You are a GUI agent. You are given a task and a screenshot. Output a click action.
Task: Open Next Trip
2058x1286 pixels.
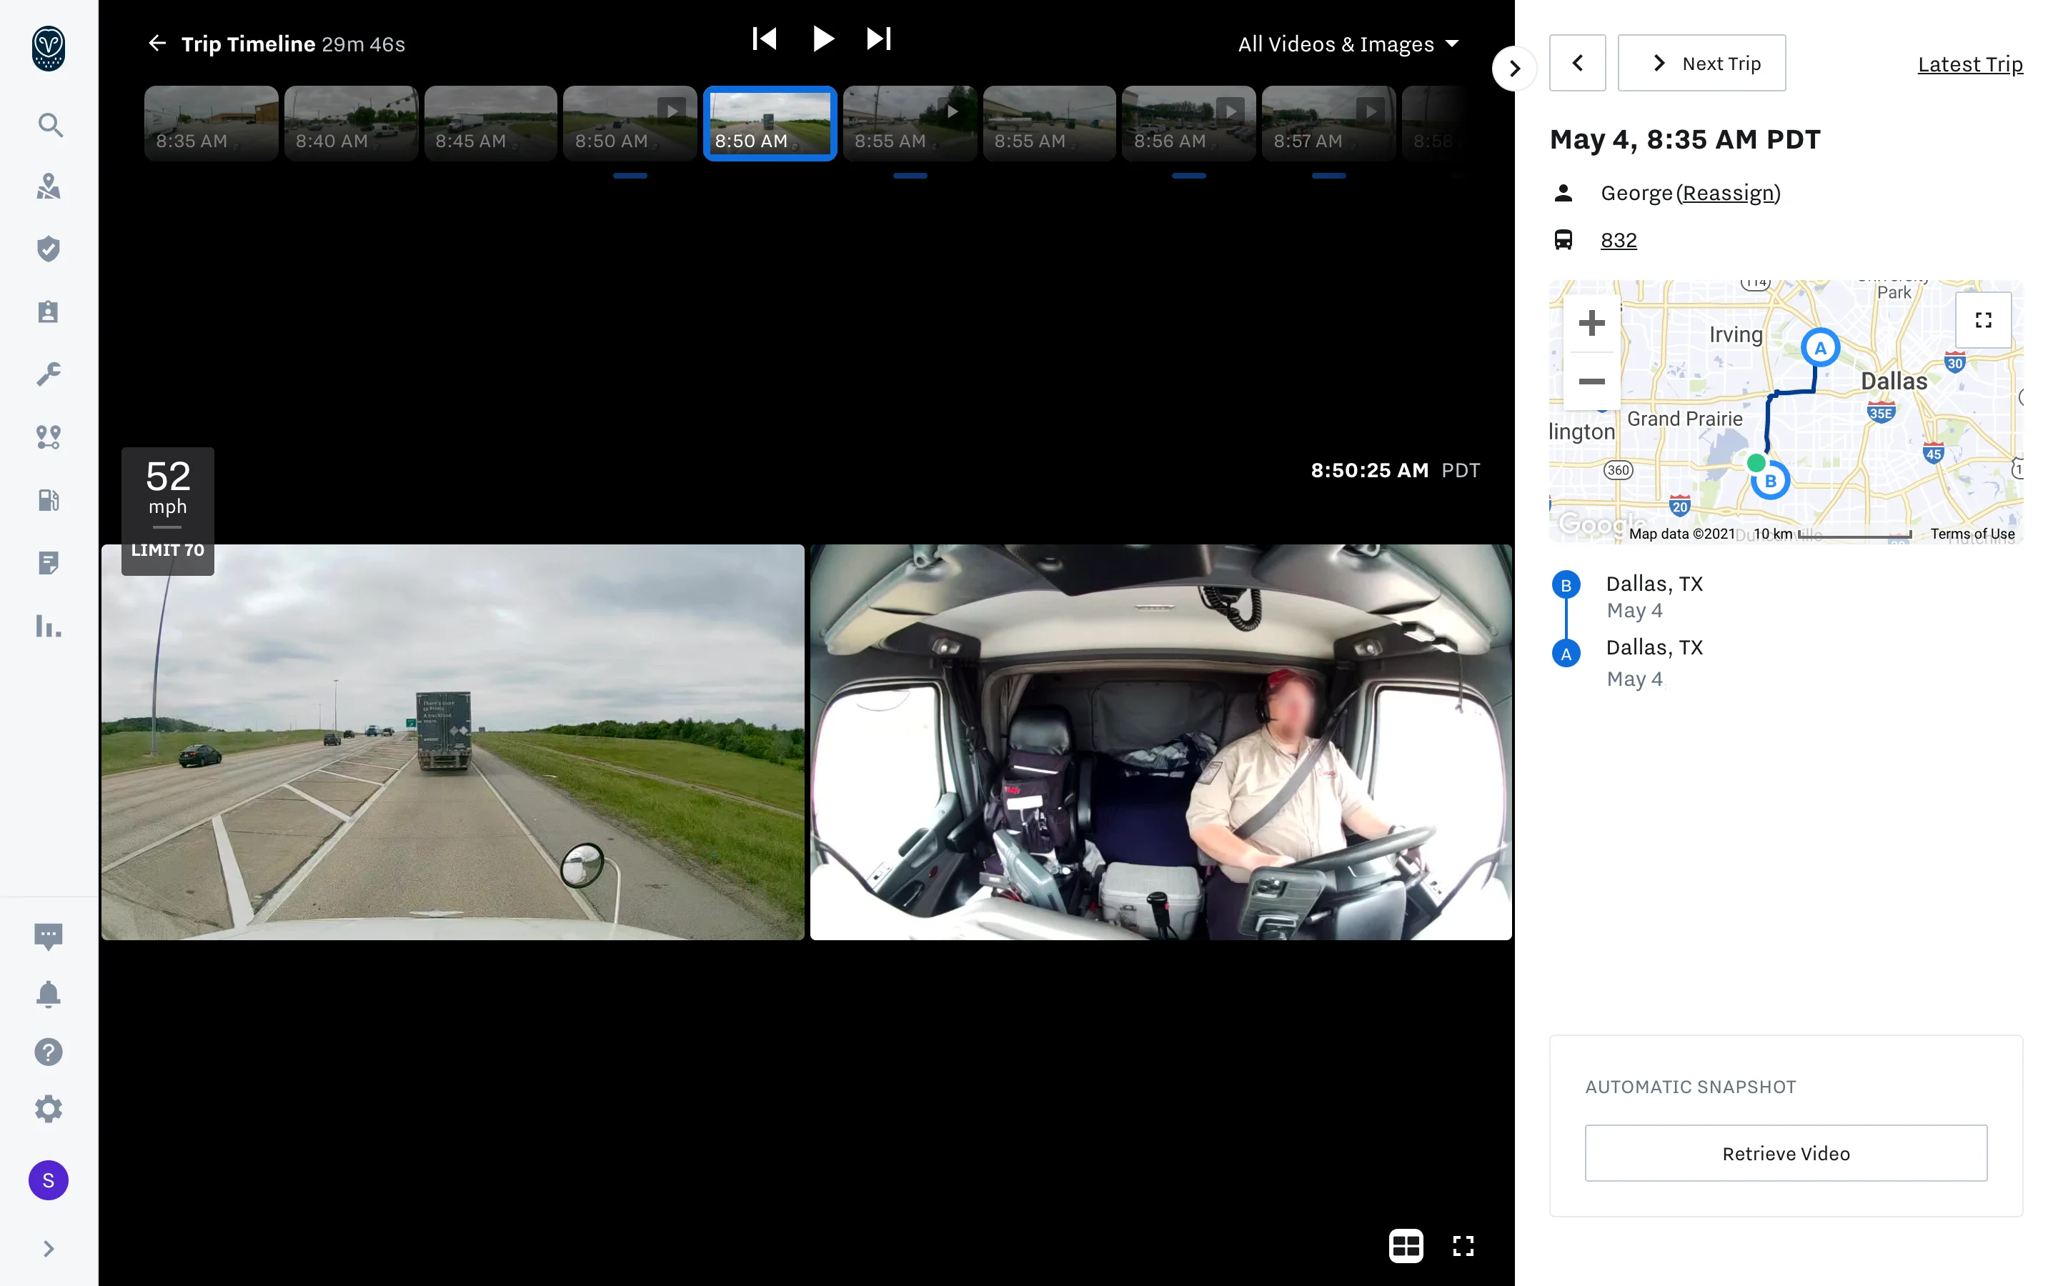(x=1701, y=62)
